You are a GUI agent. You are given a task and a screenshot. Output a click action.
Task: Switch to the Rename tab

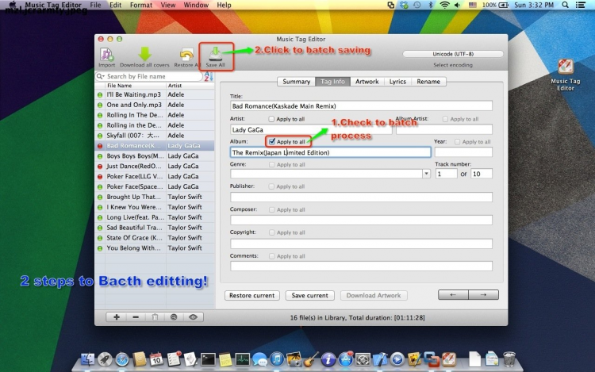(428, 82)
